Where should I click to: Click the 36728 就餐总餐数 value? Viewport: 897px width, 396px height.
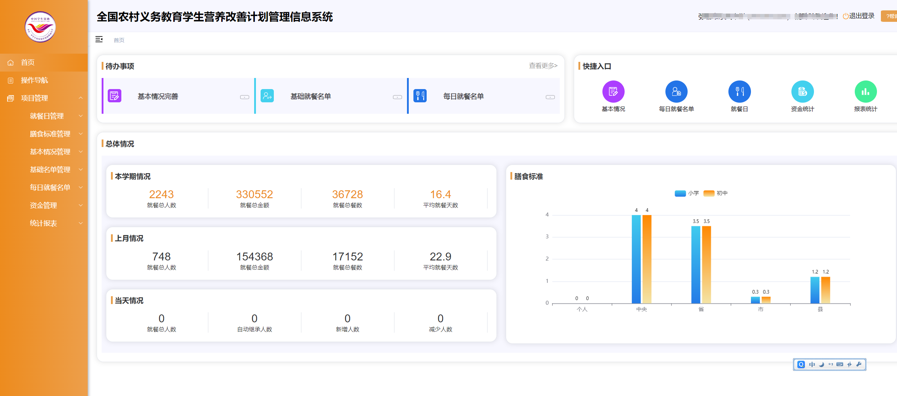[x=348, y=194]
